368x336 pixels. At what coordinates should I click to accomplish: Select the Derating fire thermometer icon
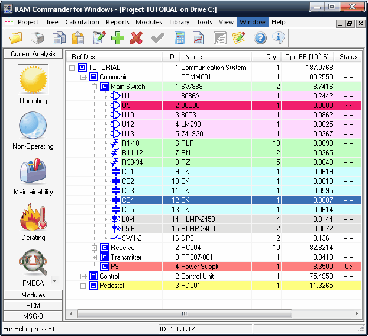[33, 216]
